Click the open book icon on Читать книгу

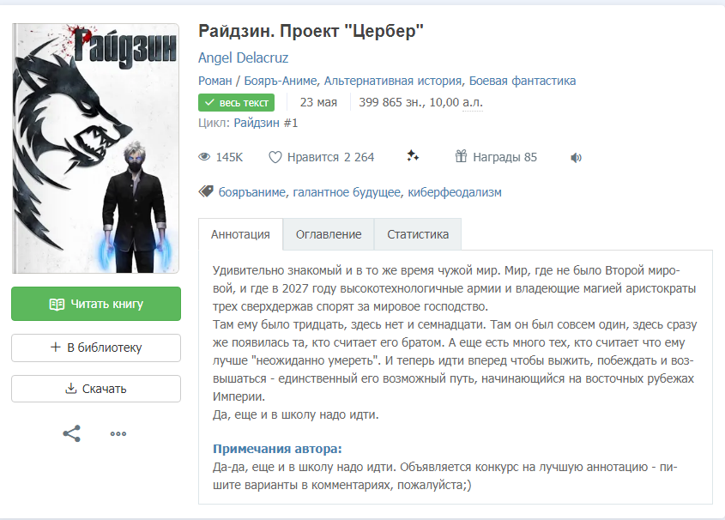pos(57,304)
